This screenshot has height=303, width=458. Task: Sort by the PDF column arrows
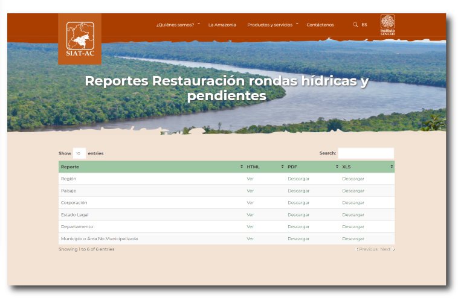pyautogui.click(x=337, y=167)
